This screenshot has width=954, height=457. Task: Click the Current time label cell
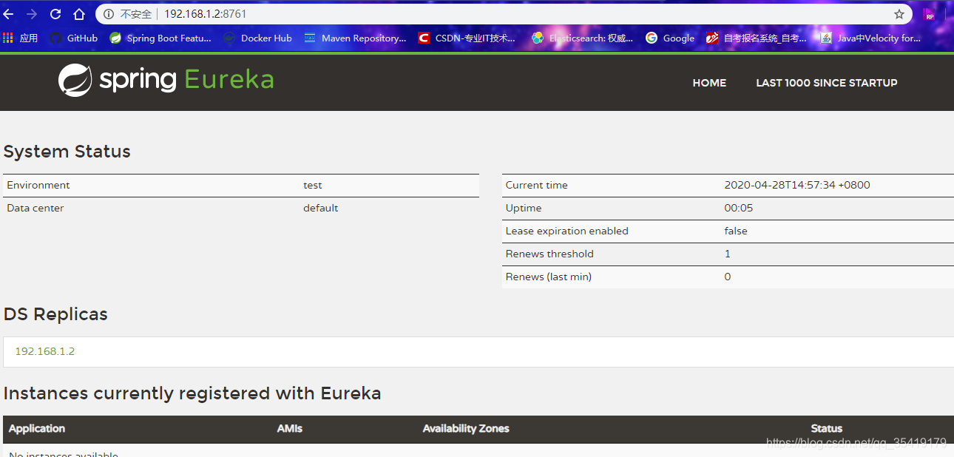(x=537, y=185)
